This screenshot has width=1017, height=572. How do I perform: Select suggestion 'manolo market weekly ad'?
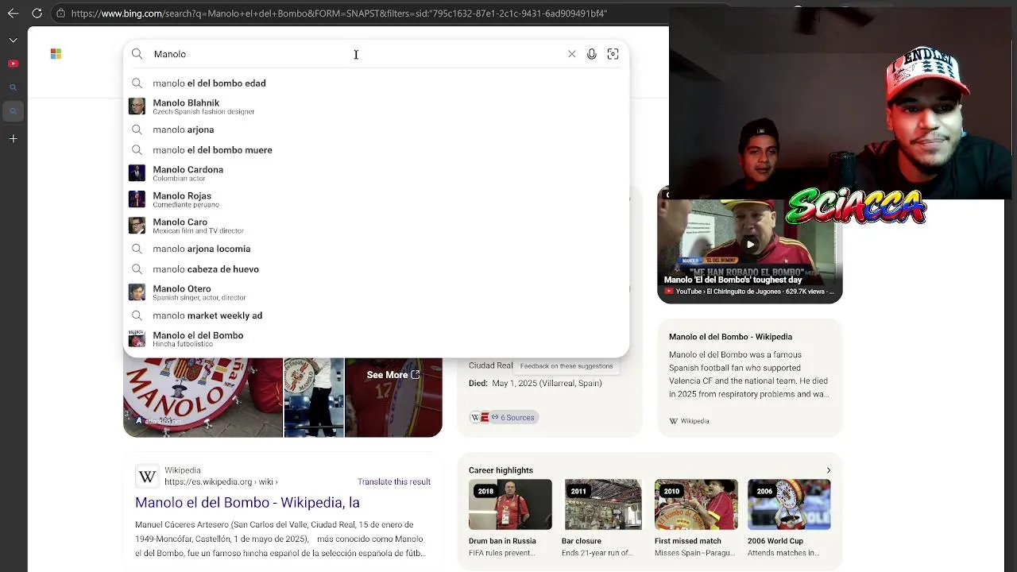(377, 315)
